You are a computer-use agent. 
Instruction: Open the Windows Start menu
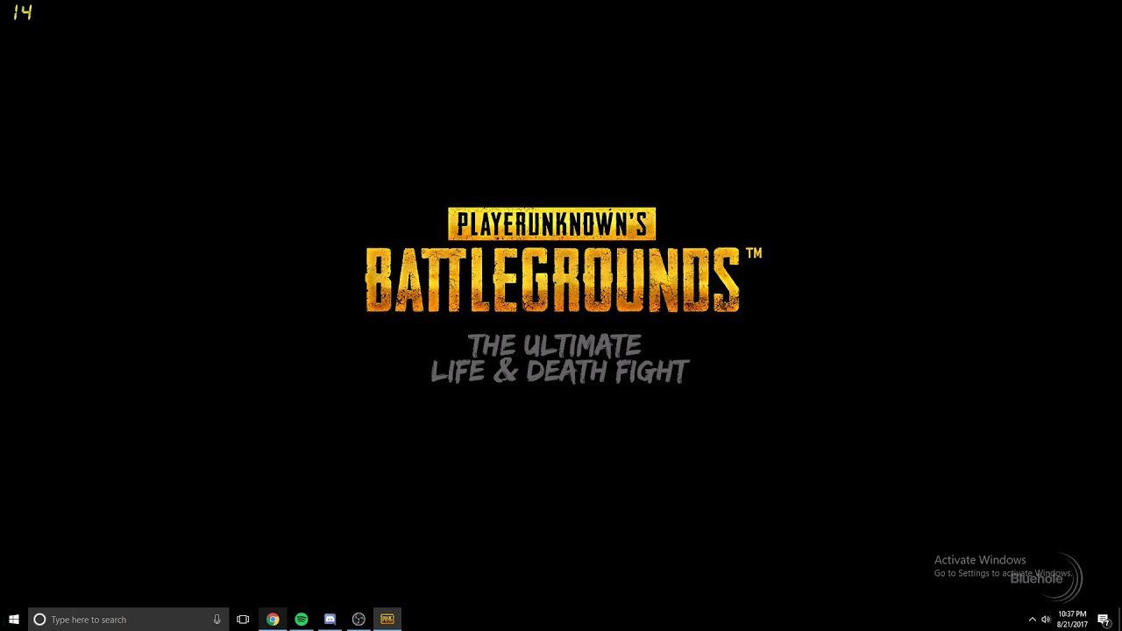pyautogui.click(x=14, y=619)
